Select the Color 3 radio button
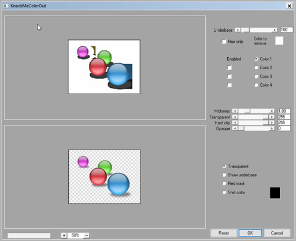The image size is (296, 241). coord(256,76)
